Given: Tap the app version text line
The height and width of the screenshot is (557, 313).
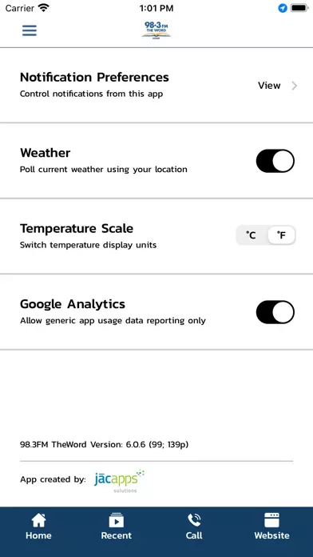Looking at the screenshot, I should pos(105,444).
